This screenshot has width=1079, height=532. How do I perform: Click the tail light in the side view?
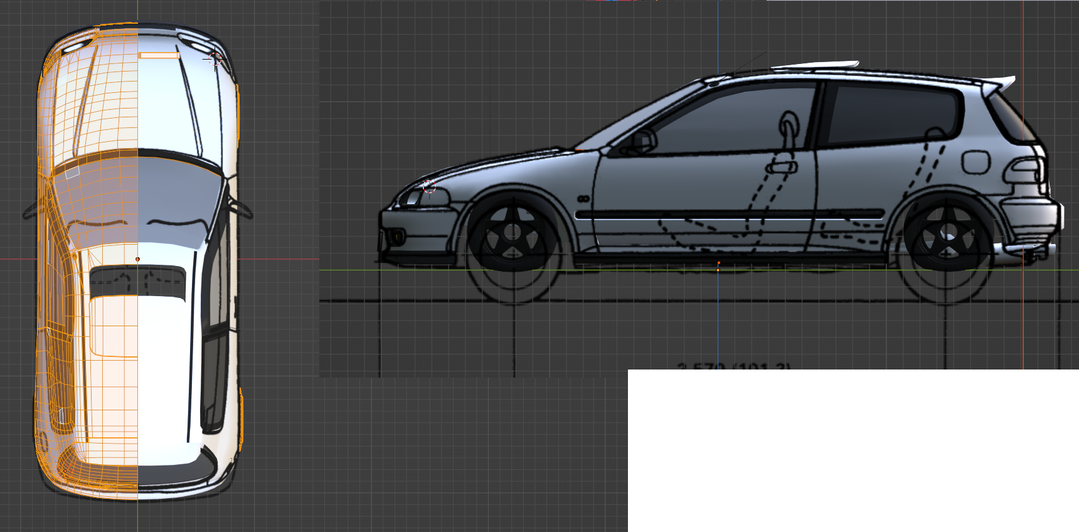pos(1025,171)
